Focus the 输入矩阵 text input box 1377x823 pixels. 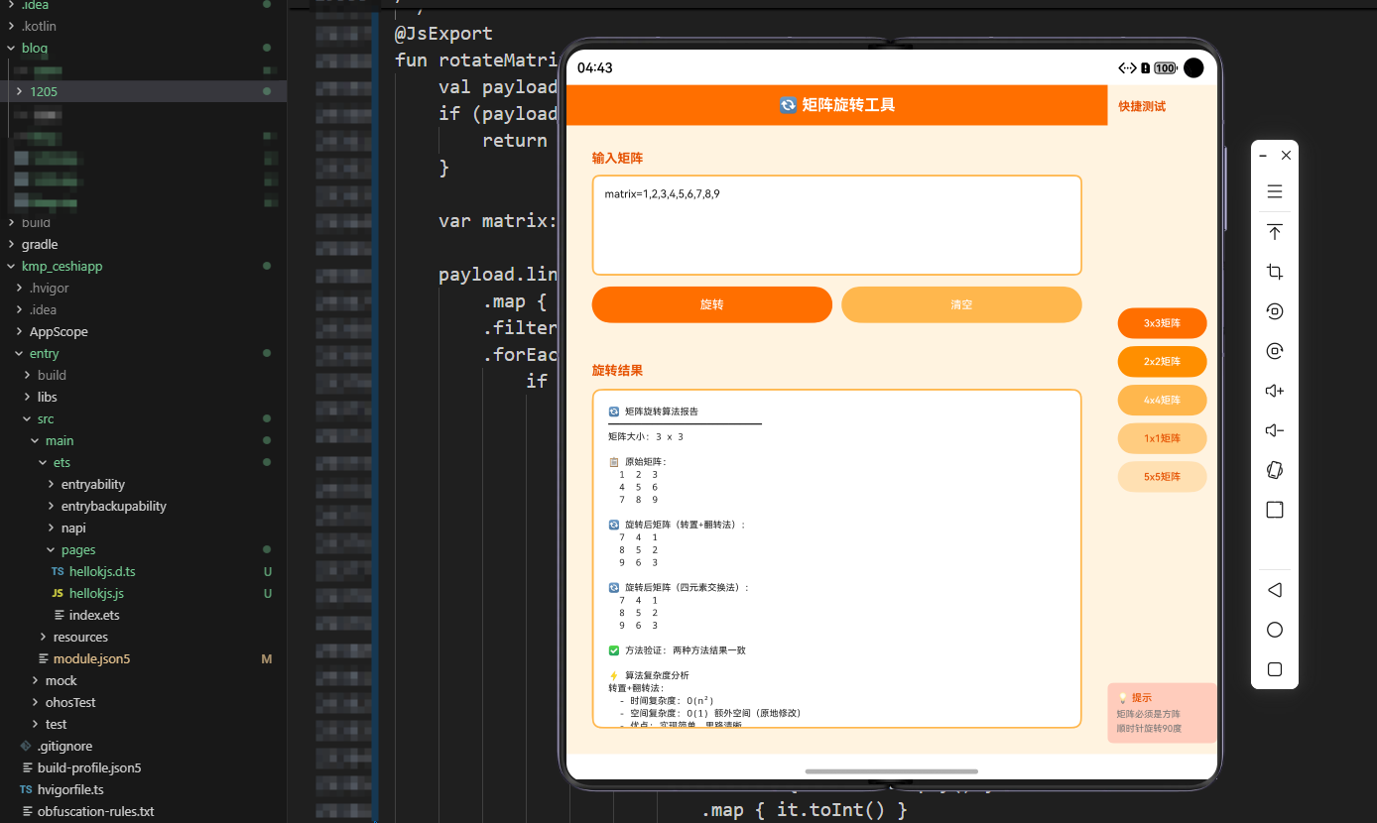tap(836, 225)
